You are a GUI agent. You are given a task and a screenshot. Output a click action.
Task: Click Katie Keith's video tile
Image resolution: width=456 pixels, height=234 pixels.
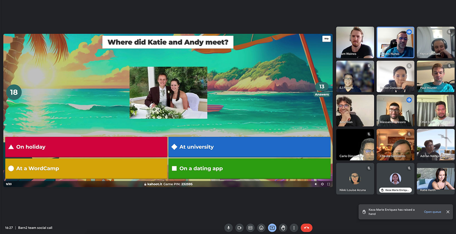435,179
